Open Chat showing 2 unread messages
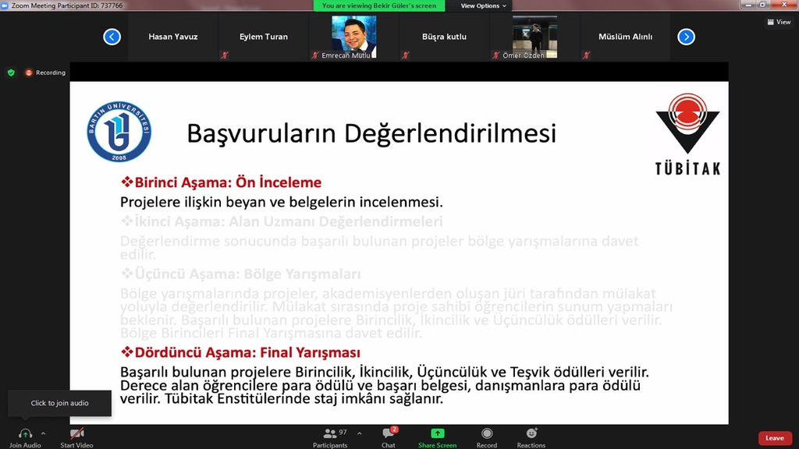 [x=388, y=433]
